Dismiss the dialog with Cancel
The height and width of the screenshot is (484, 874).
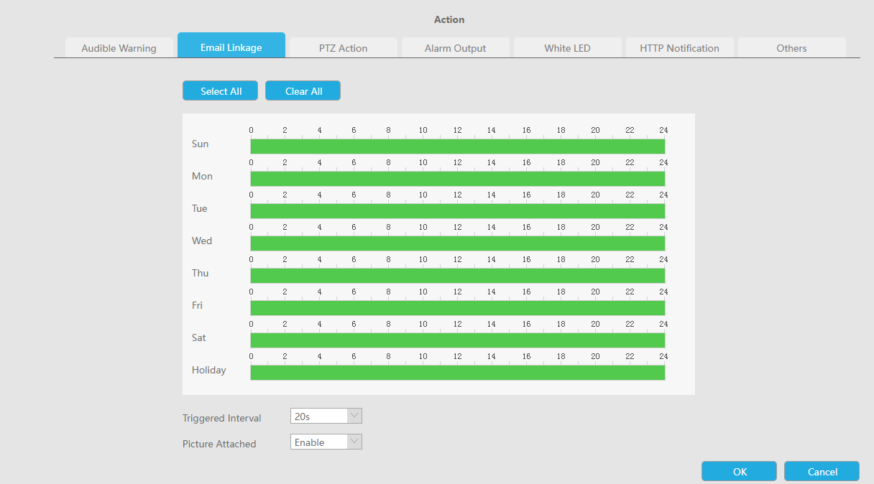point(822,472)
